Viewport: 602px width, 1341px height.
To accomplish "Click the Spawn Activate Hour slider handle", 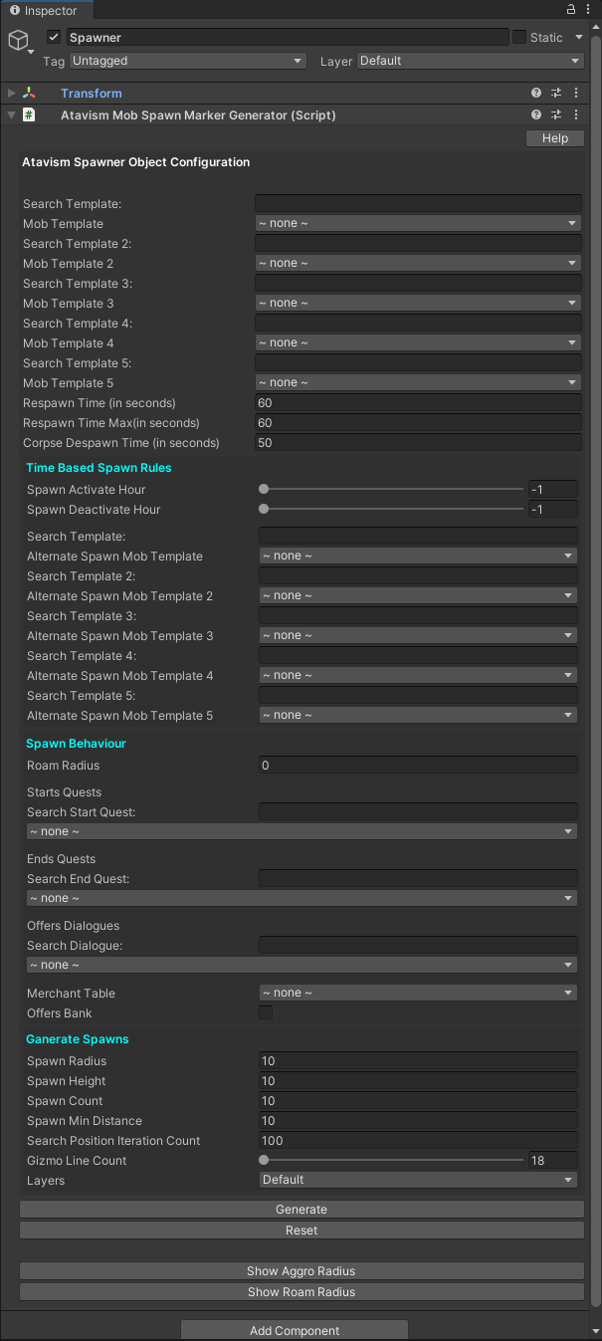I will click(264, 490).
